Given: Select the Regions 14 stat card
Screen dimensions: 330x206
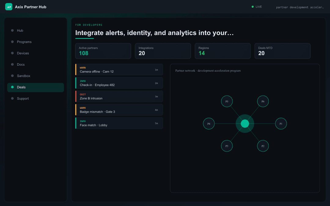Looking at the screenshot, I should point(223,51).
